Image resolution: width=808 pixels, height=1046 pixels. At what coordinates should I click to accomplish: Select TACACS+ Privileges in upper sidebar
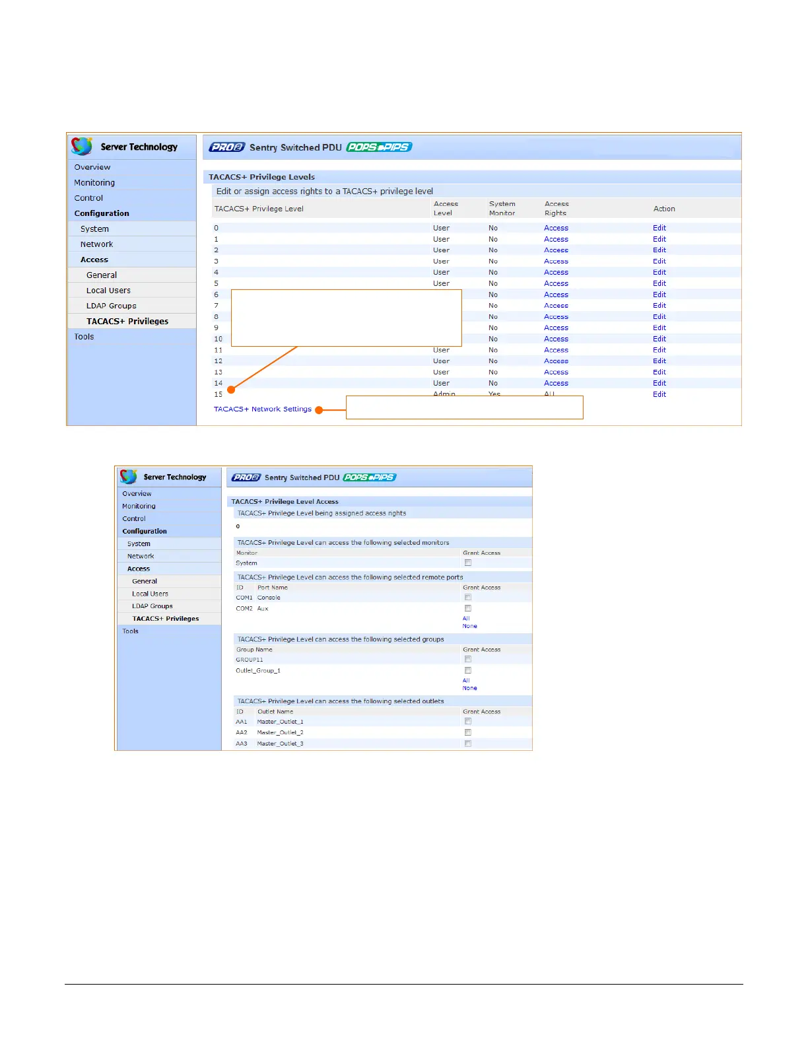pos(127,321)
